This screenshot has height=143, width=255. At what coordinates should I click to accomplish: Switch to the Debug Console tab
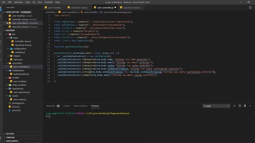pos(80,106)
